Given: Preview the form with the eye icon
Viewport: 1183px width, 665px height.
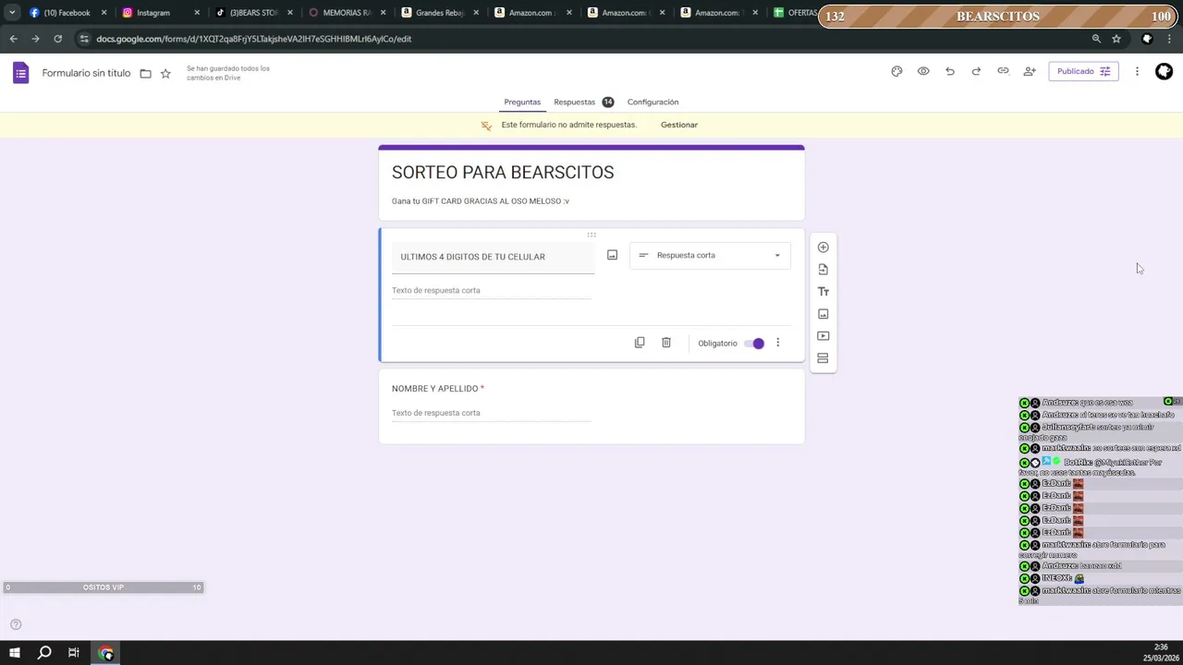Looking at the screenshot, I should coord(923,71).
